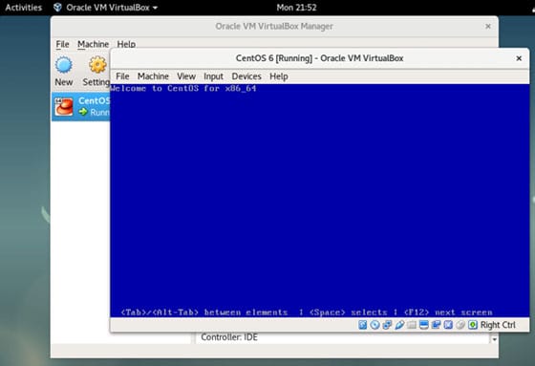
Task: Click the keyboard capture indicator icon
Action: pyautogui.click(x=473, y=325)
